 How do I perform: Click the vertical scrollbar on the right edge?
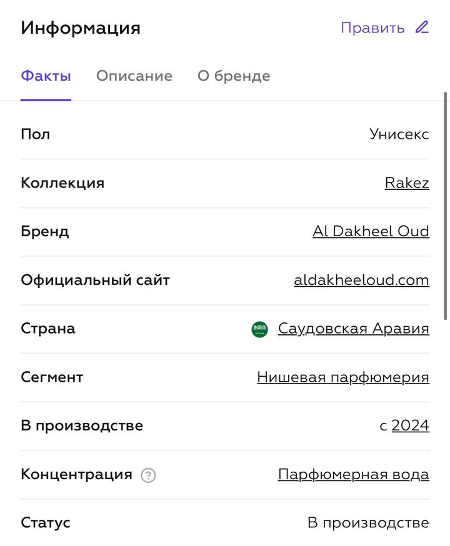445,206
